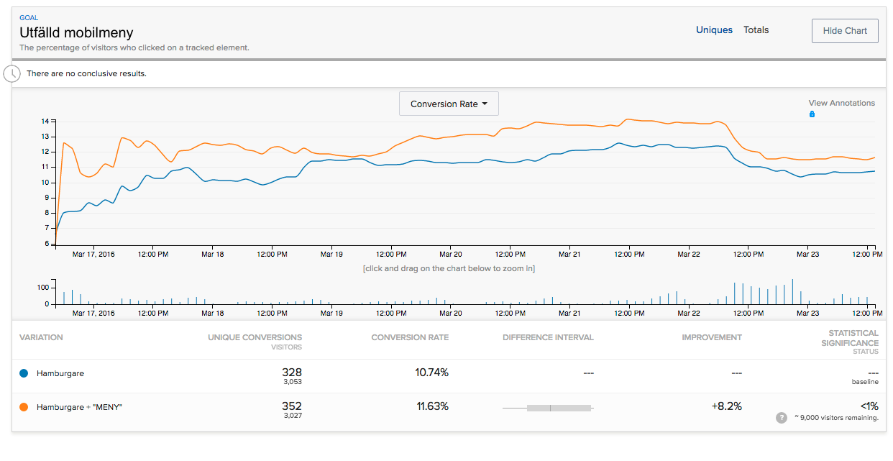
Task: Click the 'There are no conclusive results.' message
Action: [x=86, y=73]
